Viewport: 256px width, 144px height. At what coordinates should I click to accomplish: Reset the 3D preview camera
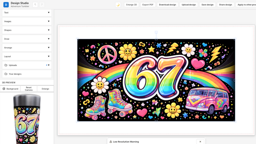click(x=29, y=89)
